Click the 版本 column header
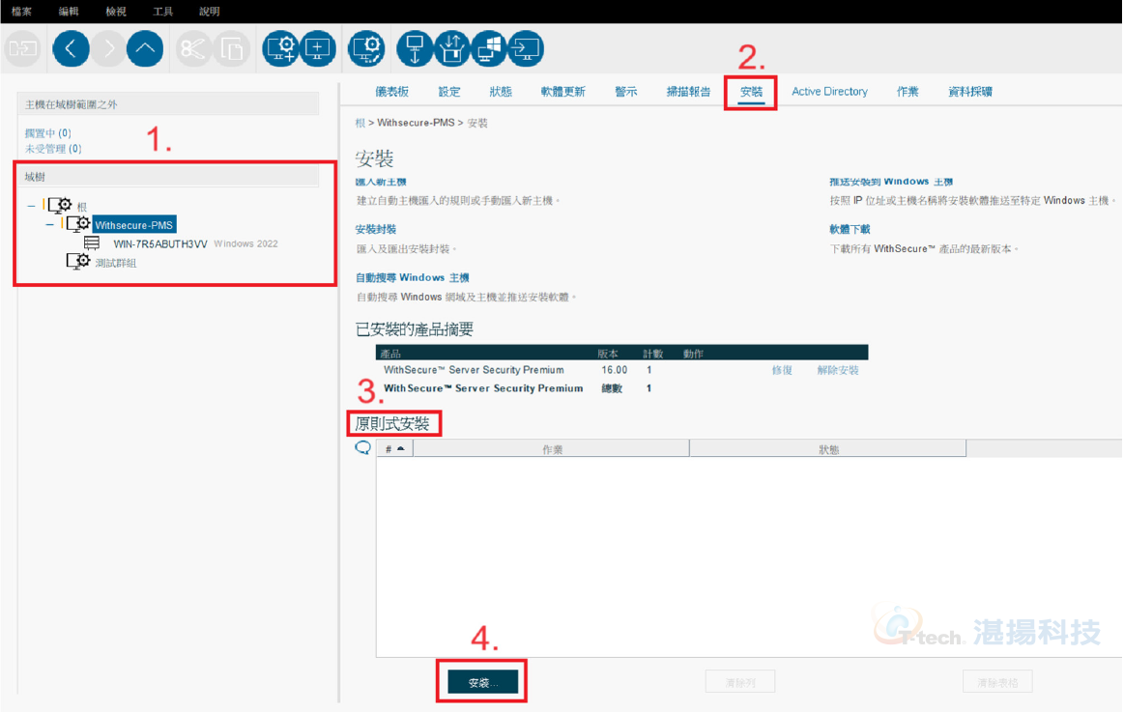The width and height of the screenshot is (1124, 713). (608, 354)
